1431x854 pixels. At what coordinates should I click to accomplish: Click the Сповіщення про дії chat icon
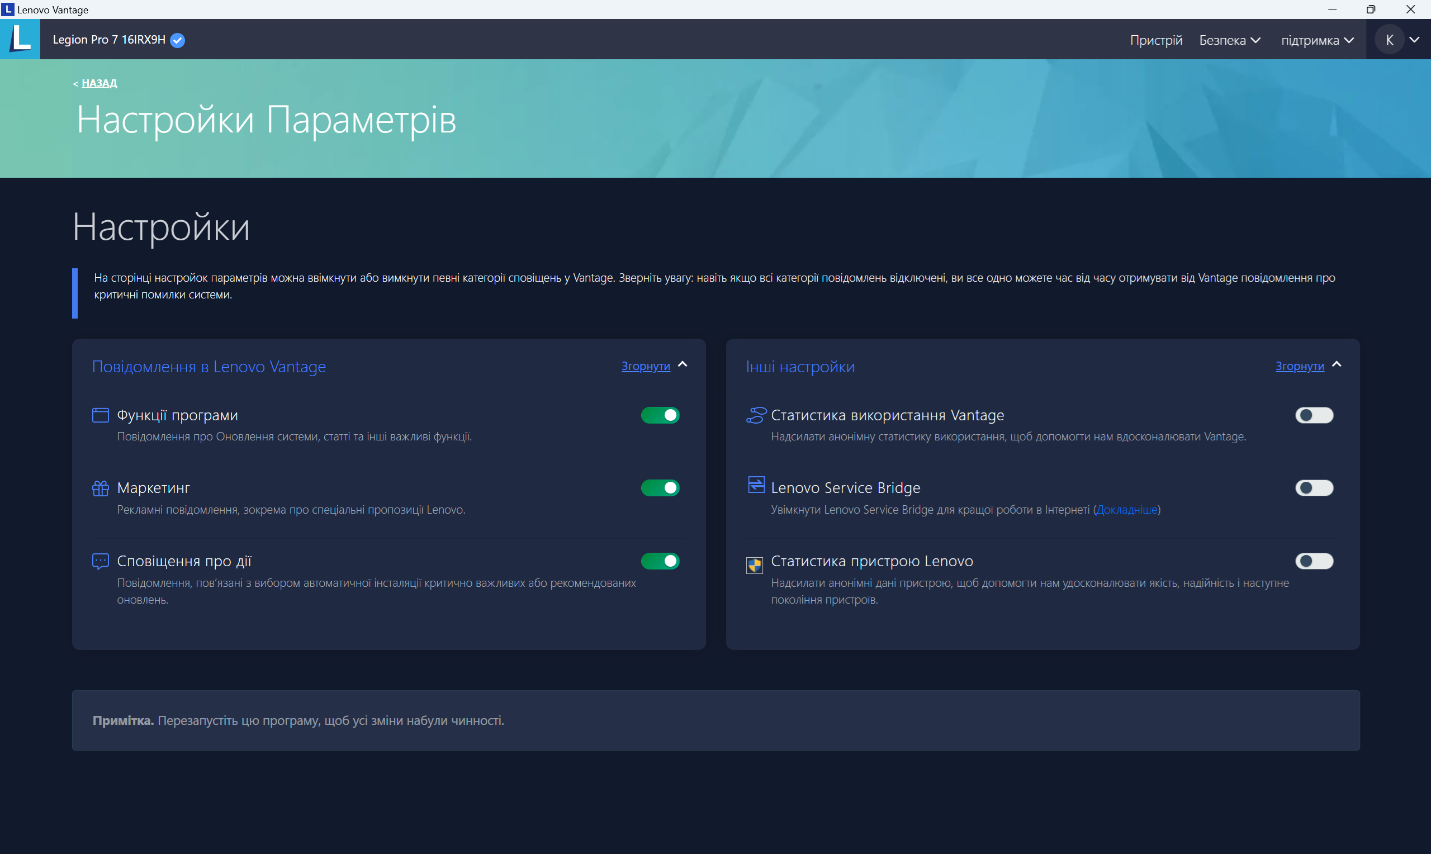[x=100, y=561]
